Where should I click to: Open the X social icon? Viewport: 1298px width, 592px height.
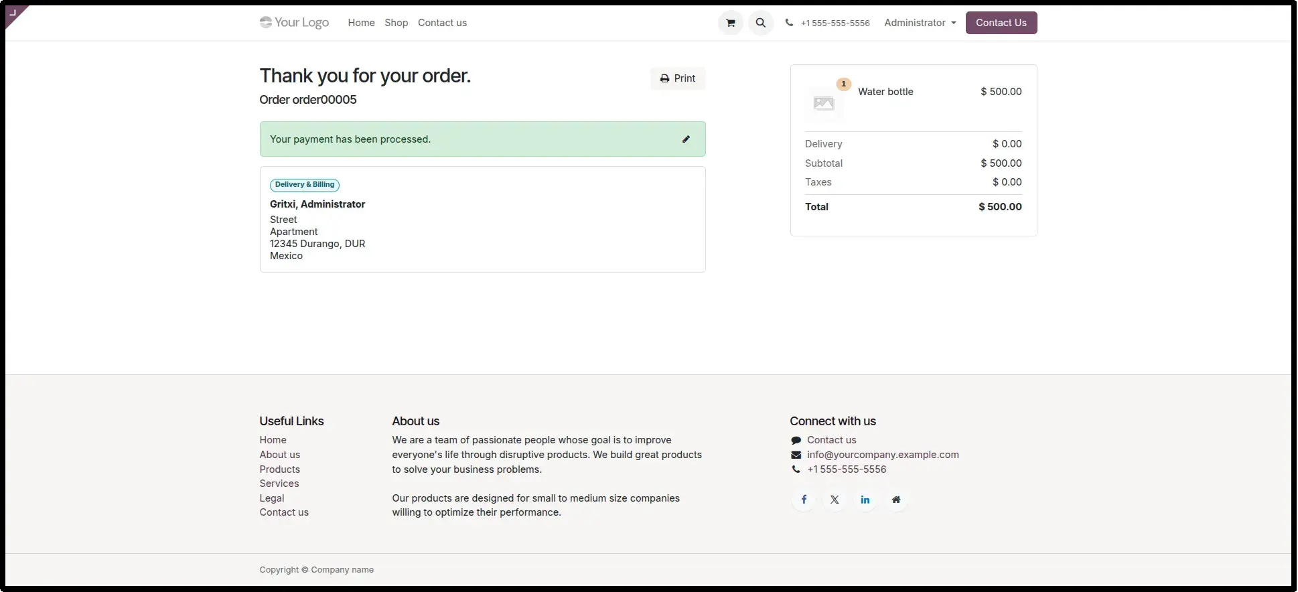point(835,500)
